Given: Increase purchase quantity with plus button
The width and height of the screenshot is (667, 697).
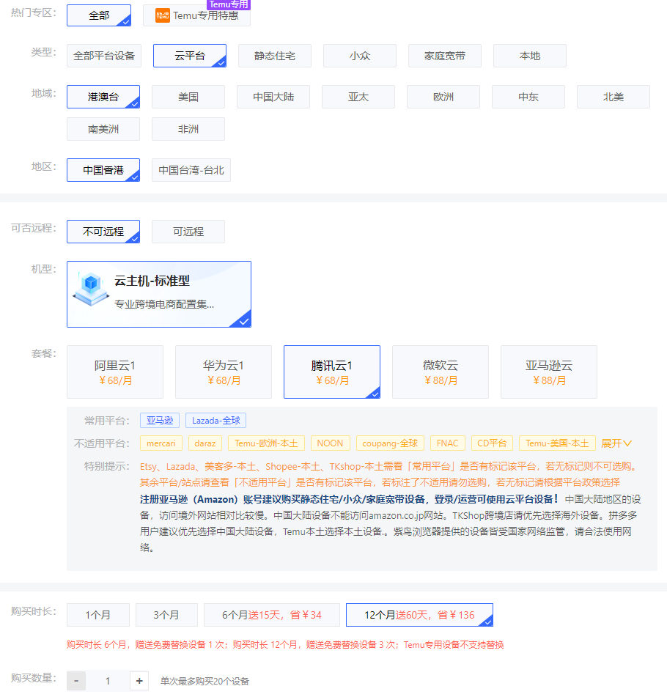Looking at the screenshot, I should pyautogui.click(x=139, y=681).
